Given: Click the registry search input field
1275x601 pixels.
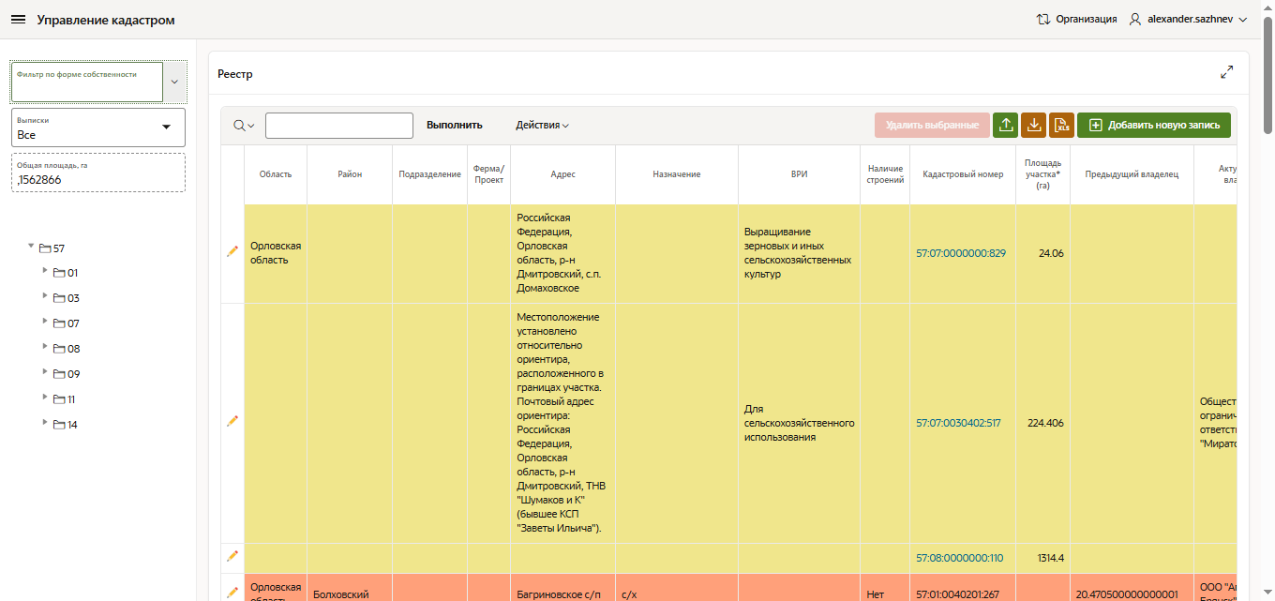Looking at the screenshot, I should (x=338, y=126).
